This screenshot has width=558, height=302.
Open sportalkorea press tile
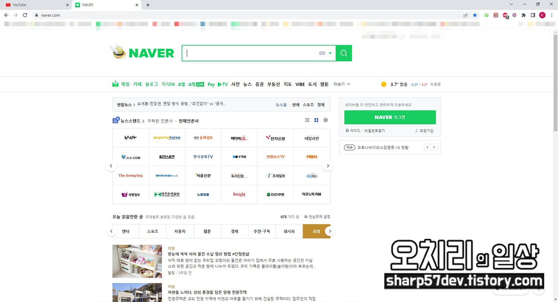click(167, 138)
